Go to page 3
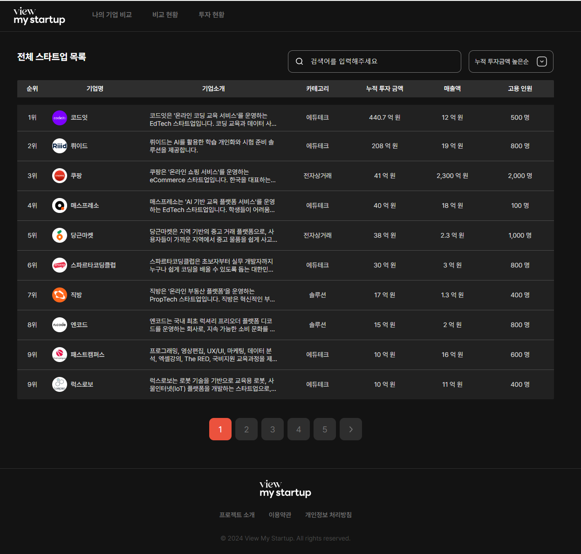Image resolution: width=581 pixels, height=554 pixels. [x=273, y=429]
